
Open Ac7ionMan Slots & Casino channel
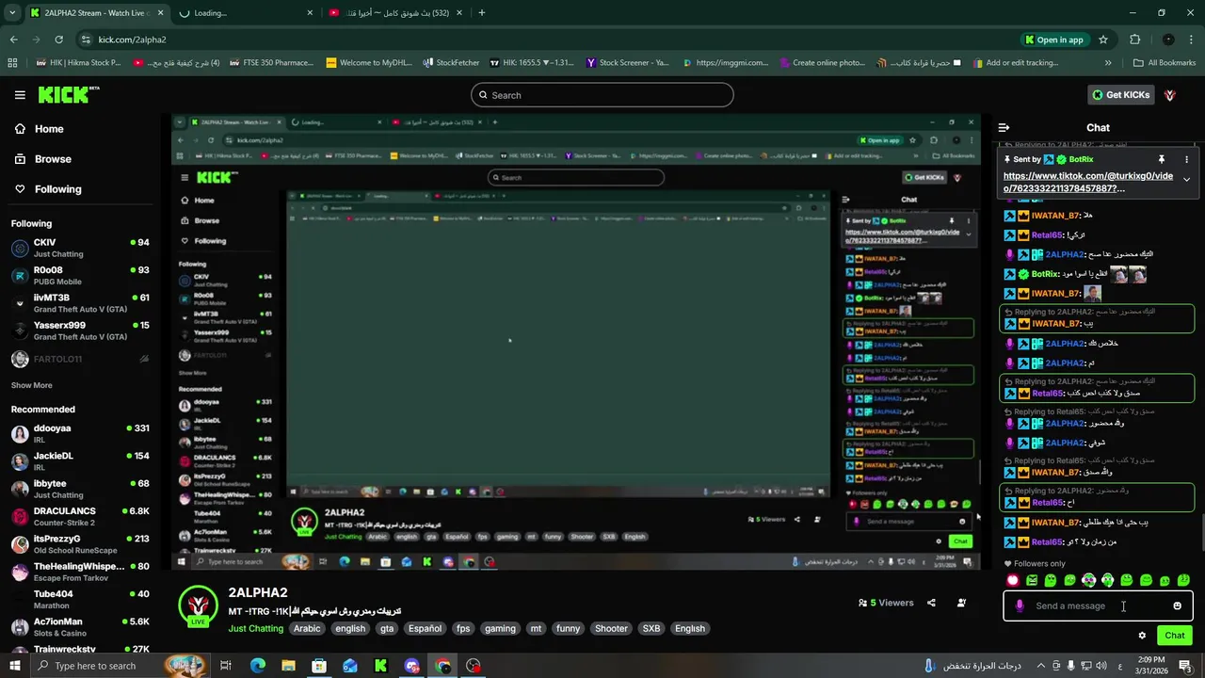coord(80,627)
